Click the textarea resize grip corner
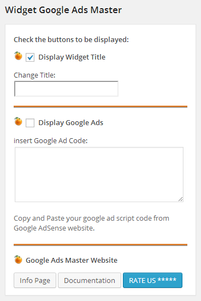Image resolution: width=201 pixels, height=301 pixels. (180, 199)
